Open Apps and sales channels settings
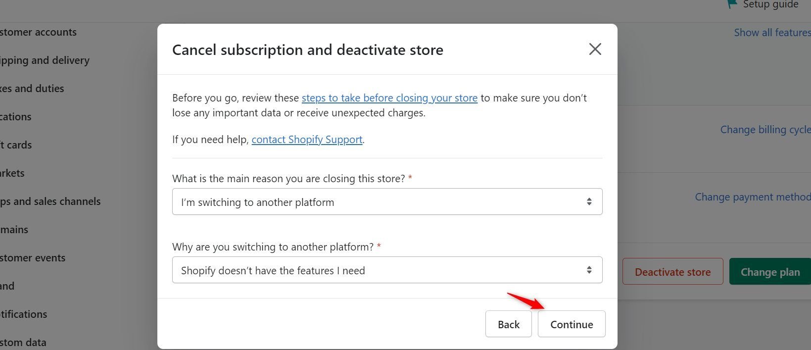The width and height of the screenshot is (811, 350). coord(50,201)
